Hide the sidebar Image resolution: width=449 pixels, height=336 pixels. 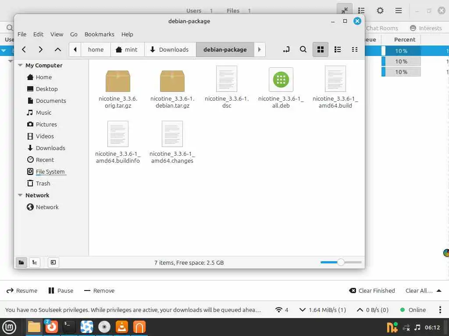(x=53, y=262)
